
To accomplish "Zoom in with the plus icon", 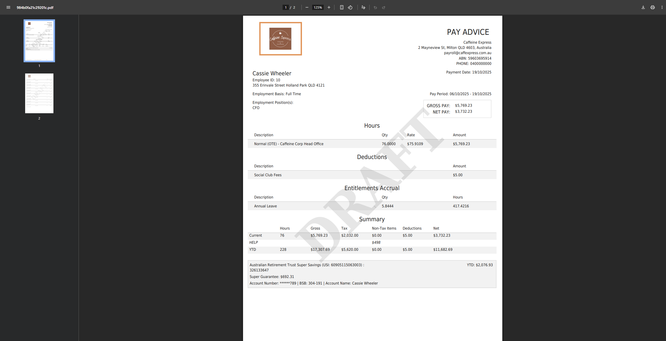I will tap(329, 7).
